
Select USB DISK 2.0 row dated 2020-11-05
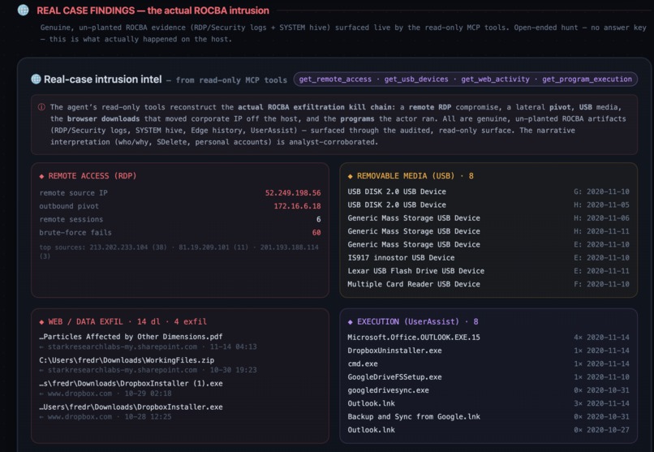(488, 204)
